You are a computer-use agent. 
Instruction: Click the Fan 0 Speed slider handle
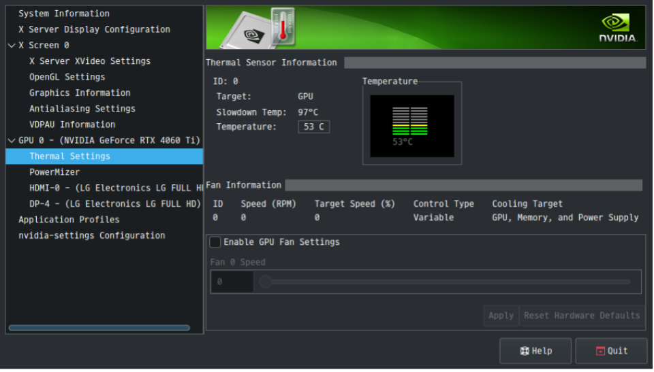[x=265, y=282]
